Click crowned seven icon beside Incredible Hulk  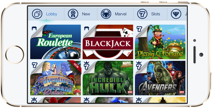pyautogui.click(x=86, y=65)
